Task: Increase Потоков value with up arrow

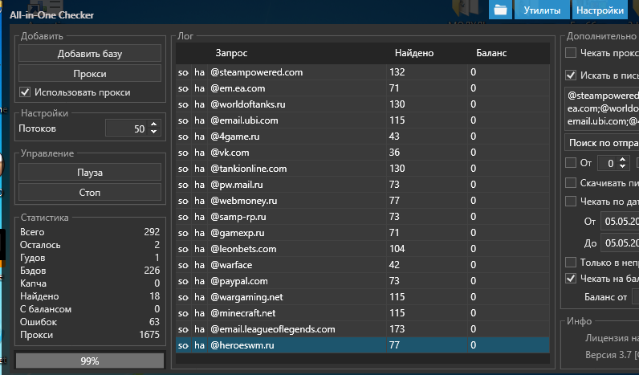Action: [153, 124]
